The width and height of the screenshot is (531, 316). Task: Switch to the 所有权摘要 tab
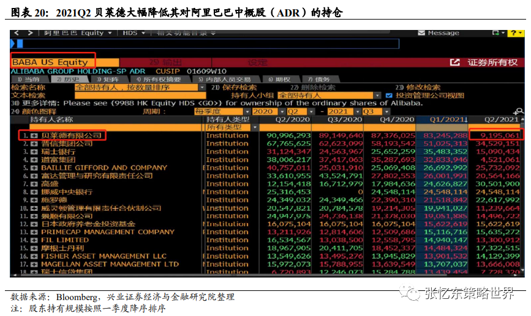tap(159, 79)
